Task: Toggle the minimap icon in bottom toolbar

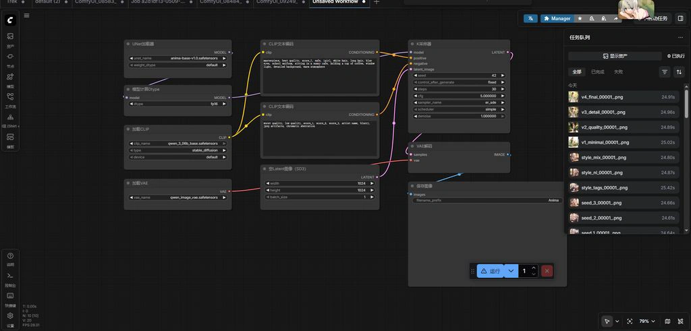Action: 667,322
